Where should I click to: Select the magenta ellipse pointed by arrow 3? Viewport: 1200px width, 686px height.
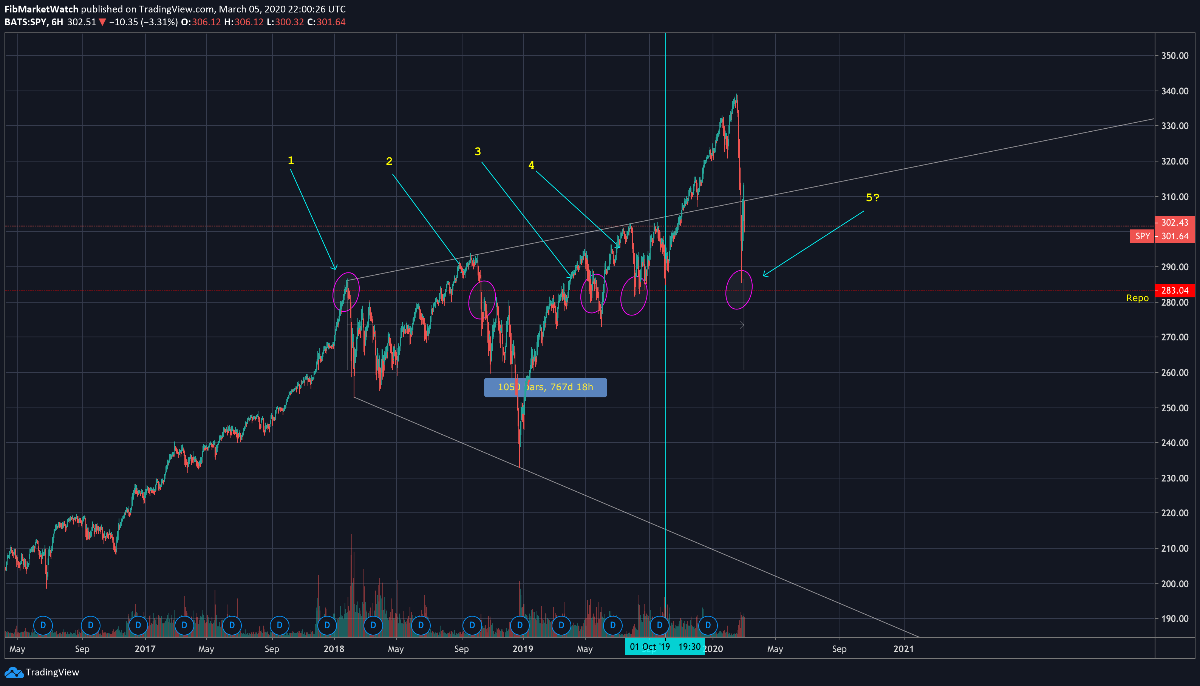pos(594,294)
